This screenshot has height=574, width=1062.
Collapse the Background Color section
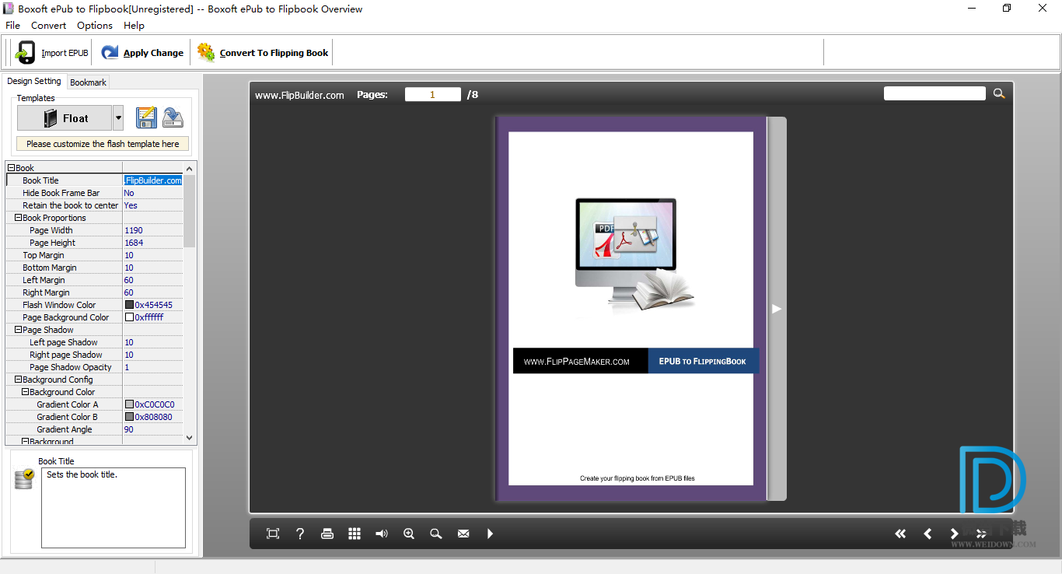(x=25, y=392)
